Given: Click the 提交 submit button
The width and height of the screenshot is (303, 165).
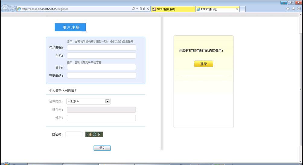Looking at the screenshot, I should coord(102,148).
